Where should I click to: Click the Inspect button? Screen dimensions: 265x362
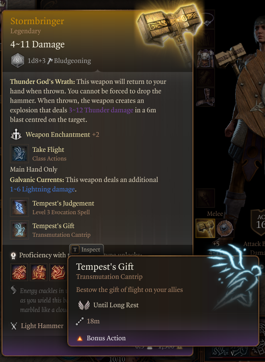coord(86,250)
